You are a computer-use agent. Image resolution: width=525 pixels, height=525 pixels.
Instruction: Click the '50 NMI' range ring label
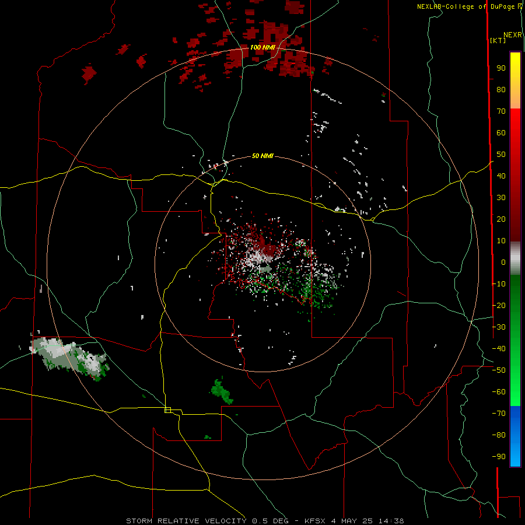pos(262,156)
